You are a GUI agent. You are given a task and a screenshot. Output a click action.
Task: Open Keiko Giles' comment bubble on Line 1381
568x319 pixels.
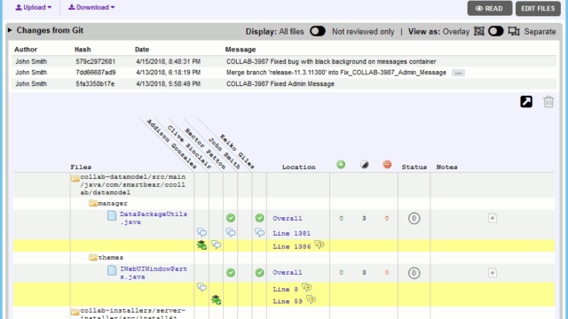tap(259, 232)
